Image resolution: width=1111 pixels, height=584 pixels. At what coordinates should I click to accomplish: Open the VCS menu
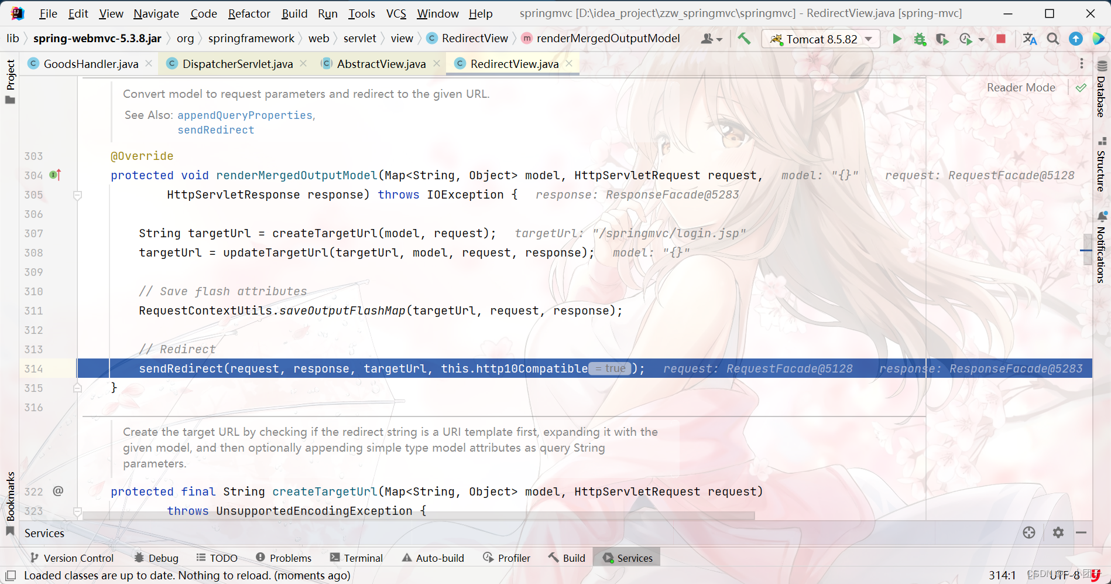(396, 13)
